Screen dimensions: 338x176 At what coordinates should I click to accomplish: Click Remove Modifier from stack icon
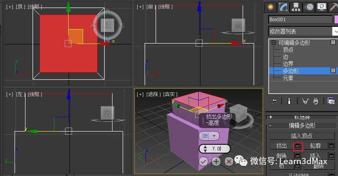click(x=316, y=101)
